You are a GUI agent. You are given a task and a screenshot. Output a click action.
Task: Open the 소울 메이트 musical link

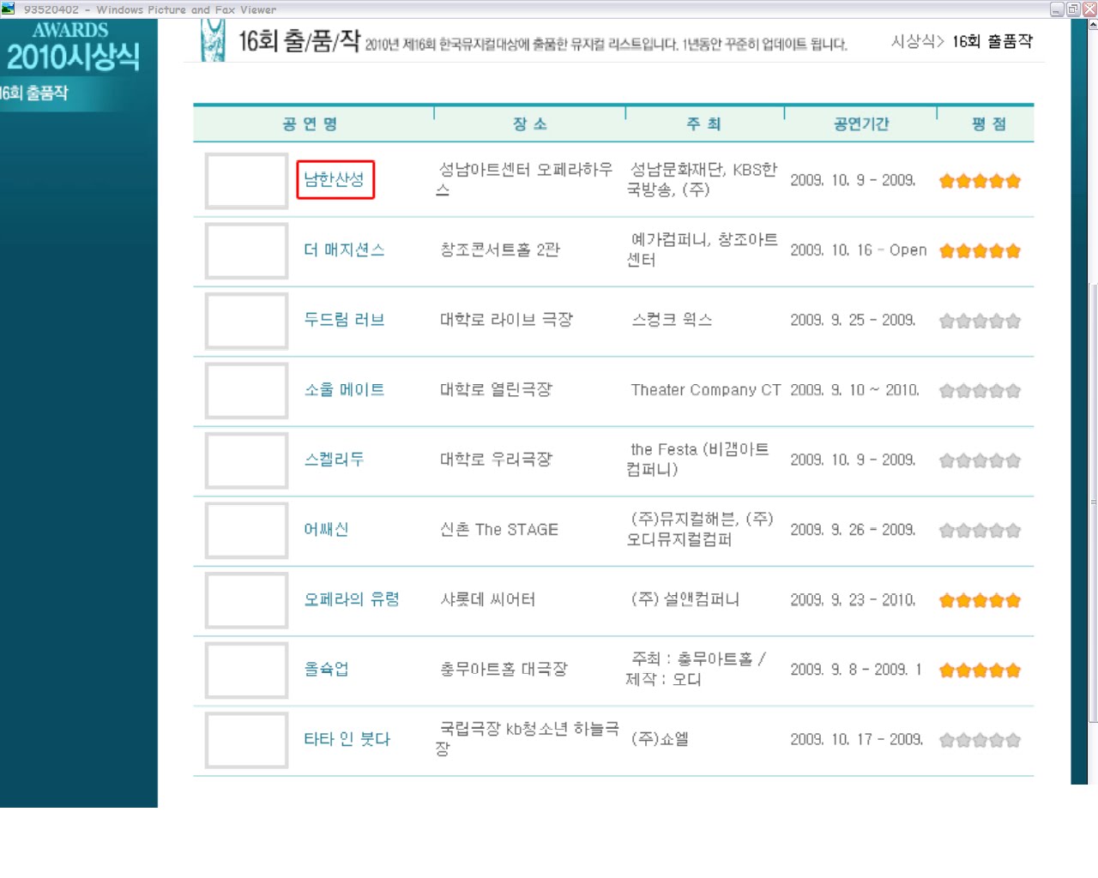coord(344,390)
